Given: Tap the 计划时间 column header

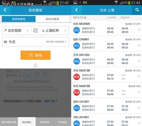Looking at the screenshot, I should click(x=111, y=18).
